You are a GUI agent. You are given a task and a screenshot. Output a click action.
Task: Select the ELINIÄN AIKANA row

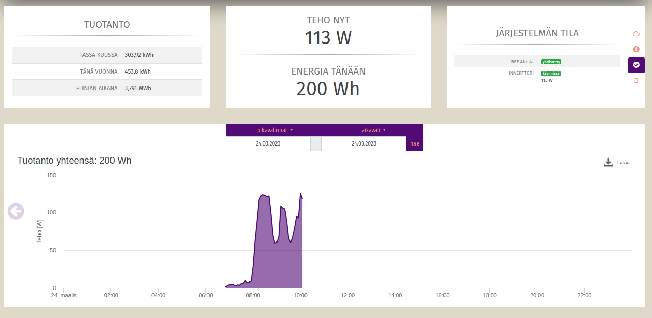click(107, 88)
